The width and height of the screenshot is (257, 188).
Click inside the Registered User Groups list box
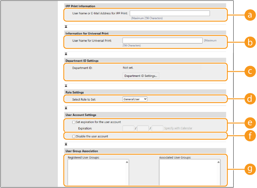click(98, 171)
